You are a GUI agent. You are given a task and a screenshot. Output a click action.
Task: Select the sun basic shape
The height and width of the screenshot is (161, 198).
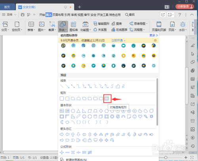tap(151, 116)
